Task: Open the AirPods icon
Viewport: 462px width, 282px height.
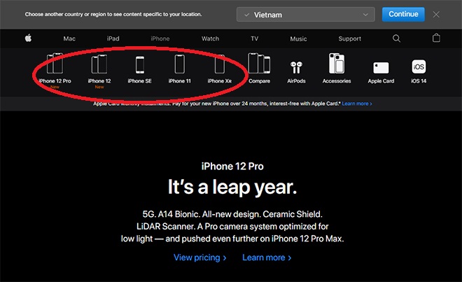Action: 296,67
